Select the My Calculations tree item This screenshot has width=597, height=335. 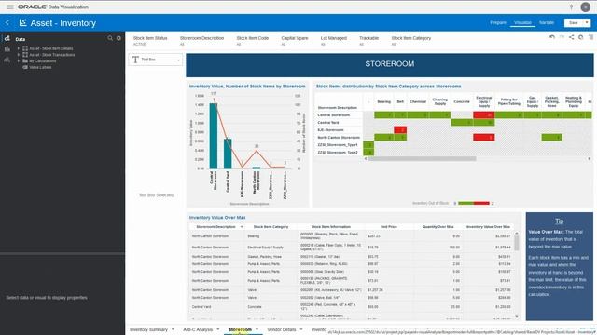click(x=43, y=60)
